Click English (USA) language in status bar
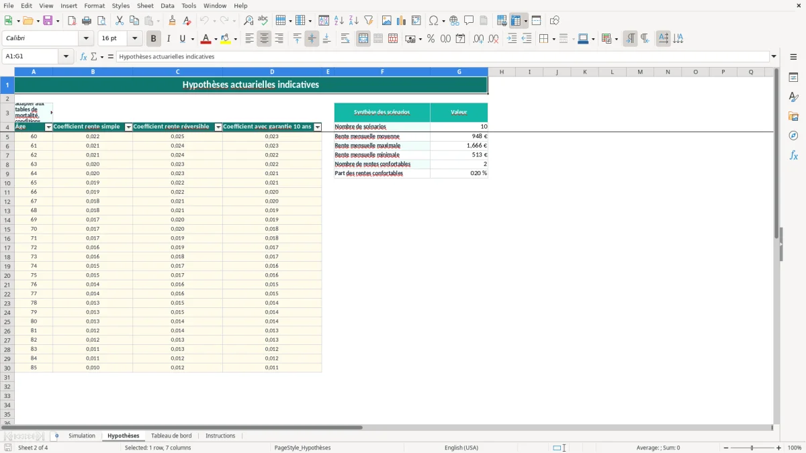The image size is (806, 453). click(x=461, y=448)
